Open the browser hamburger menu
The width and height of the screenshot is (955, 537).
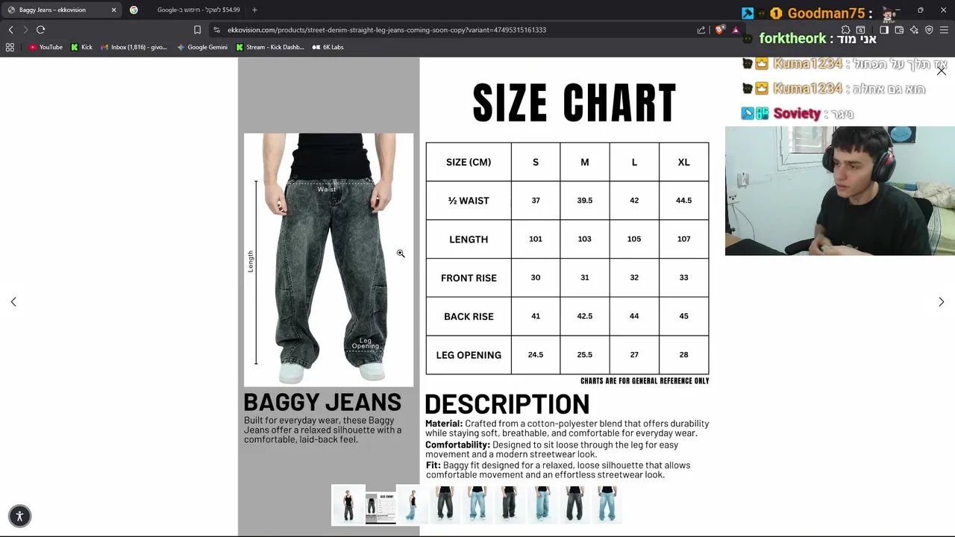click(x=944, y=30)
